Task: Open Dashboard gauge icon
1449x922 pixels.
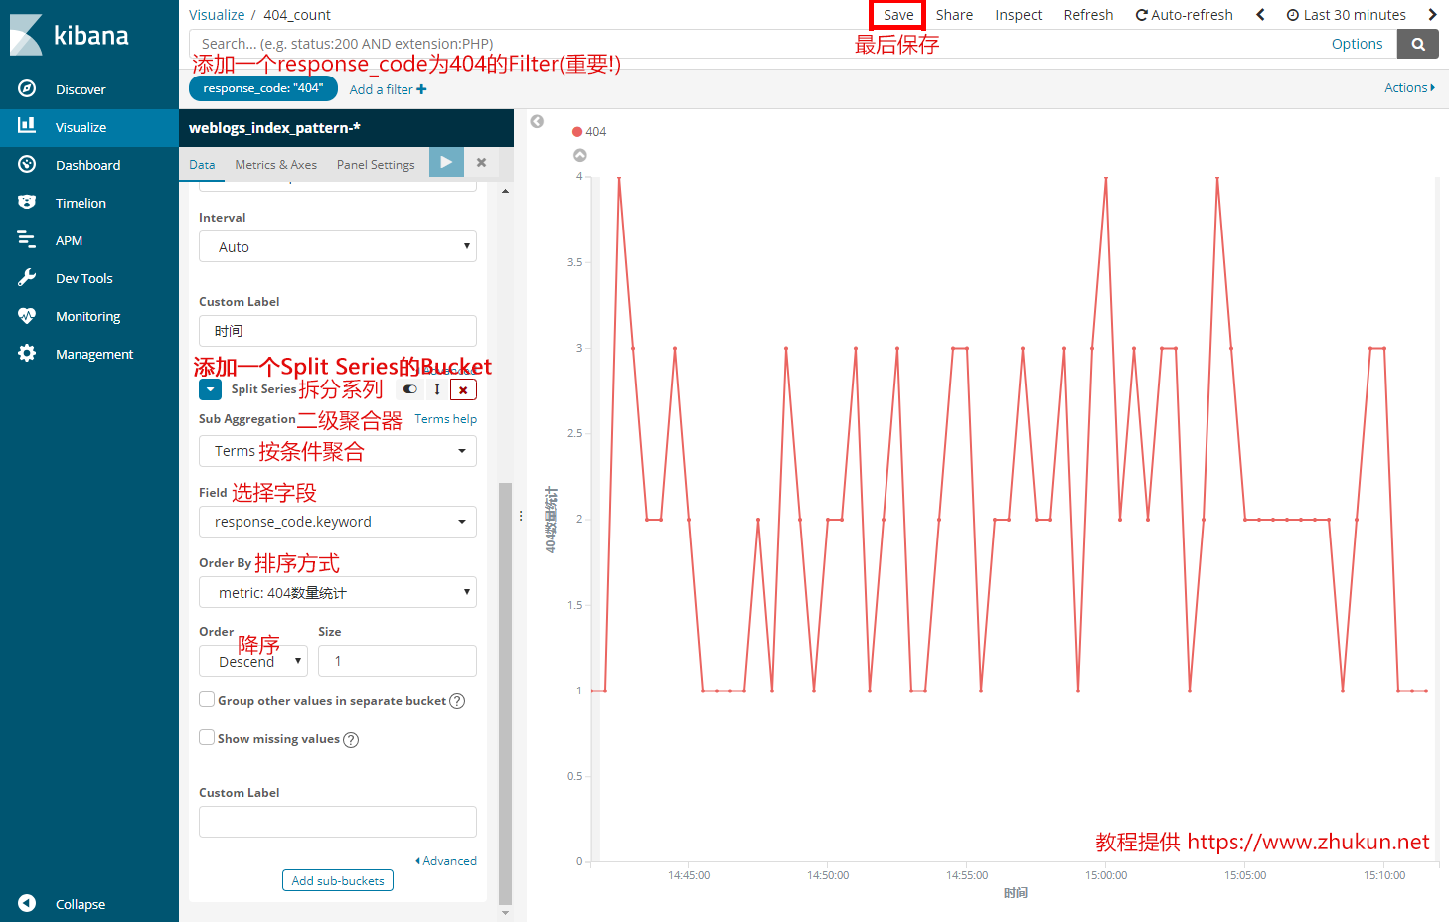Action: pyautogui.click(x=27, y=164)
